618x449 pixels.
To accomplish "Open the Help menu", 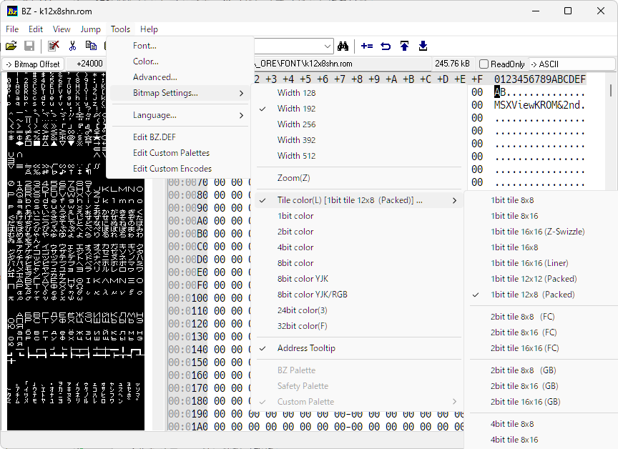I will [x=149, y=29].
